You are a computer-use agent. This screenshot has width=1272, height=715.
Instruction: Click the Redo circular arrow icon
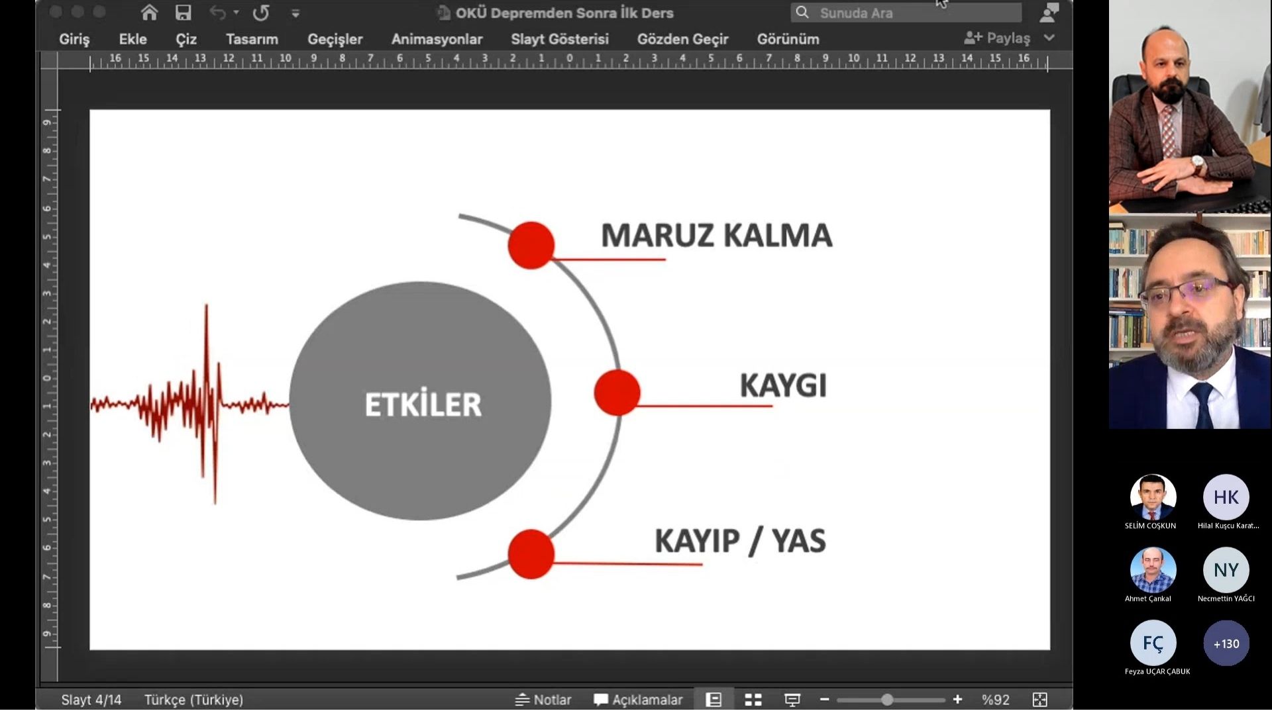point(261,13)
